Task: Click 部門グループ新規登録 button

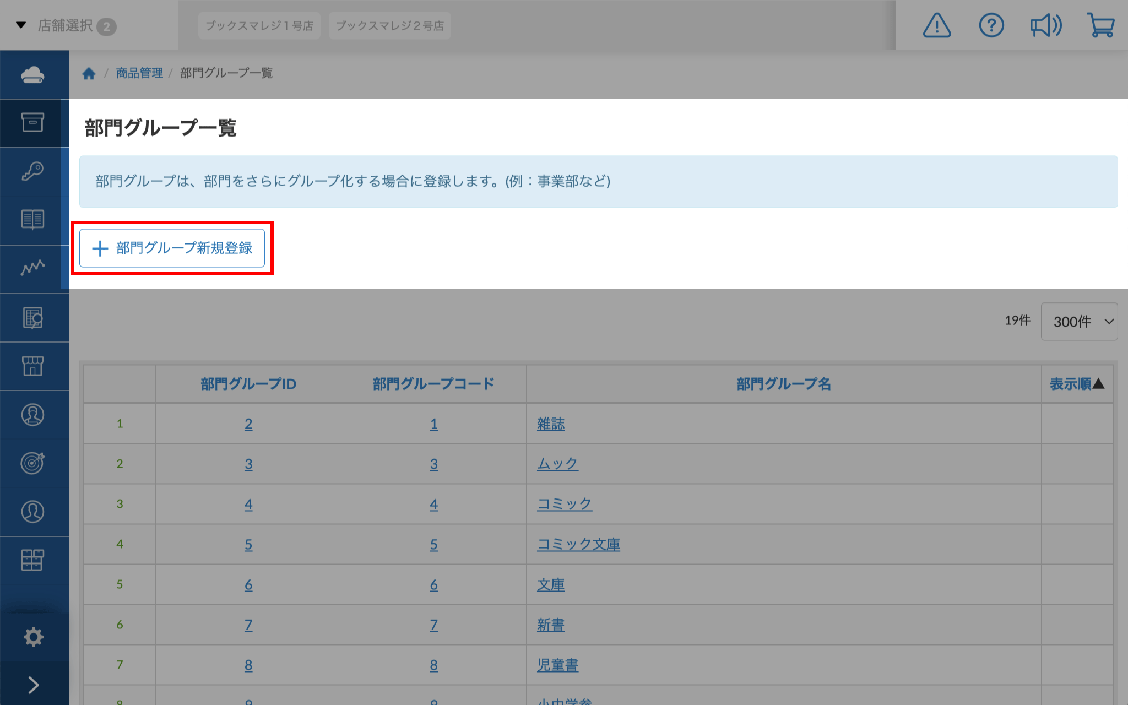Action: pyautogui.click(x=172, y=248)
